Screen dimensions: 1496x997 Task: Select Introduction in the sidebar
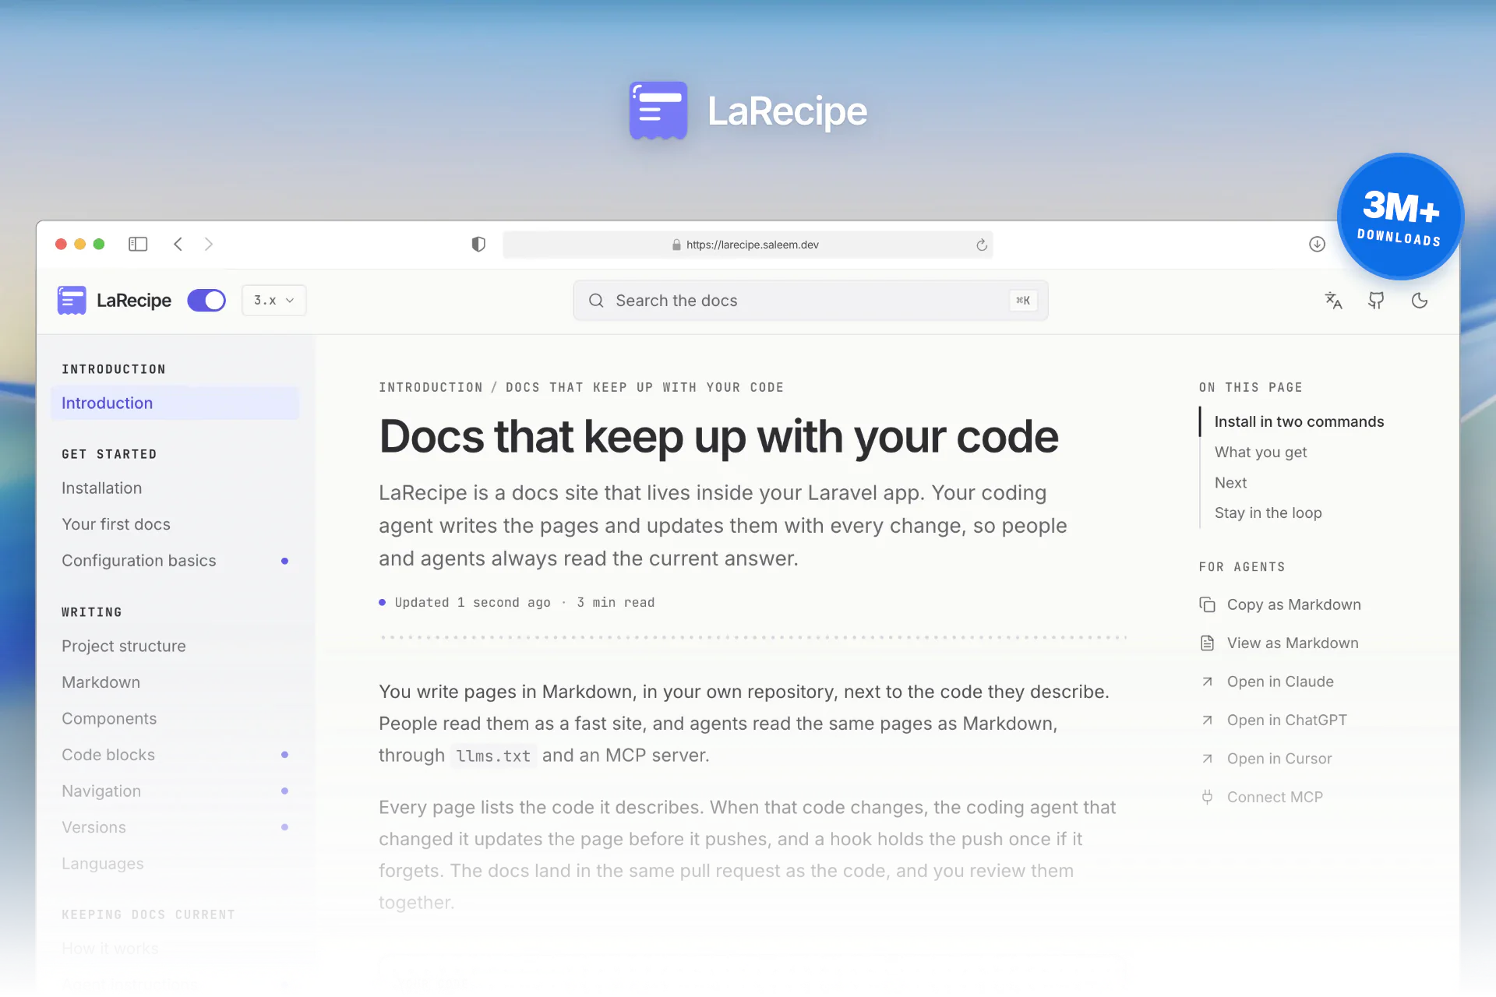[x=175, y=403]
